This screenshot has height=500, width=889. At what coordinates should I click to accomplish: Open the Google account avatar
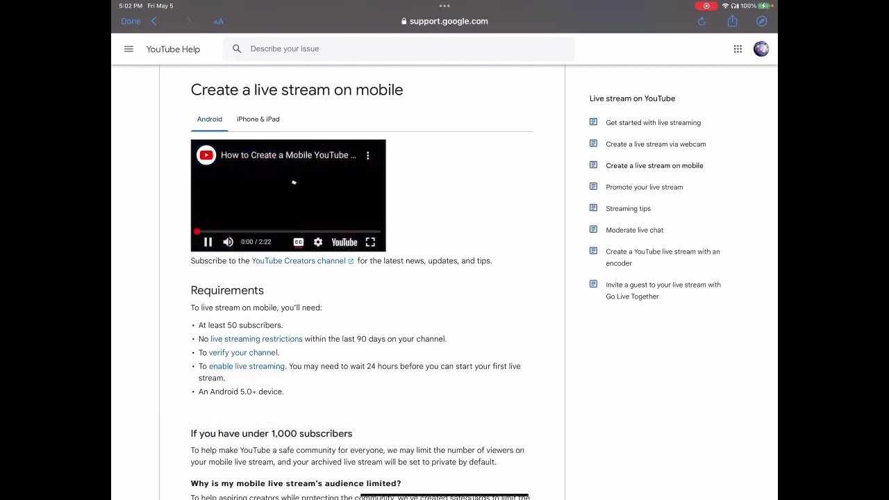[x=761, y=49]
